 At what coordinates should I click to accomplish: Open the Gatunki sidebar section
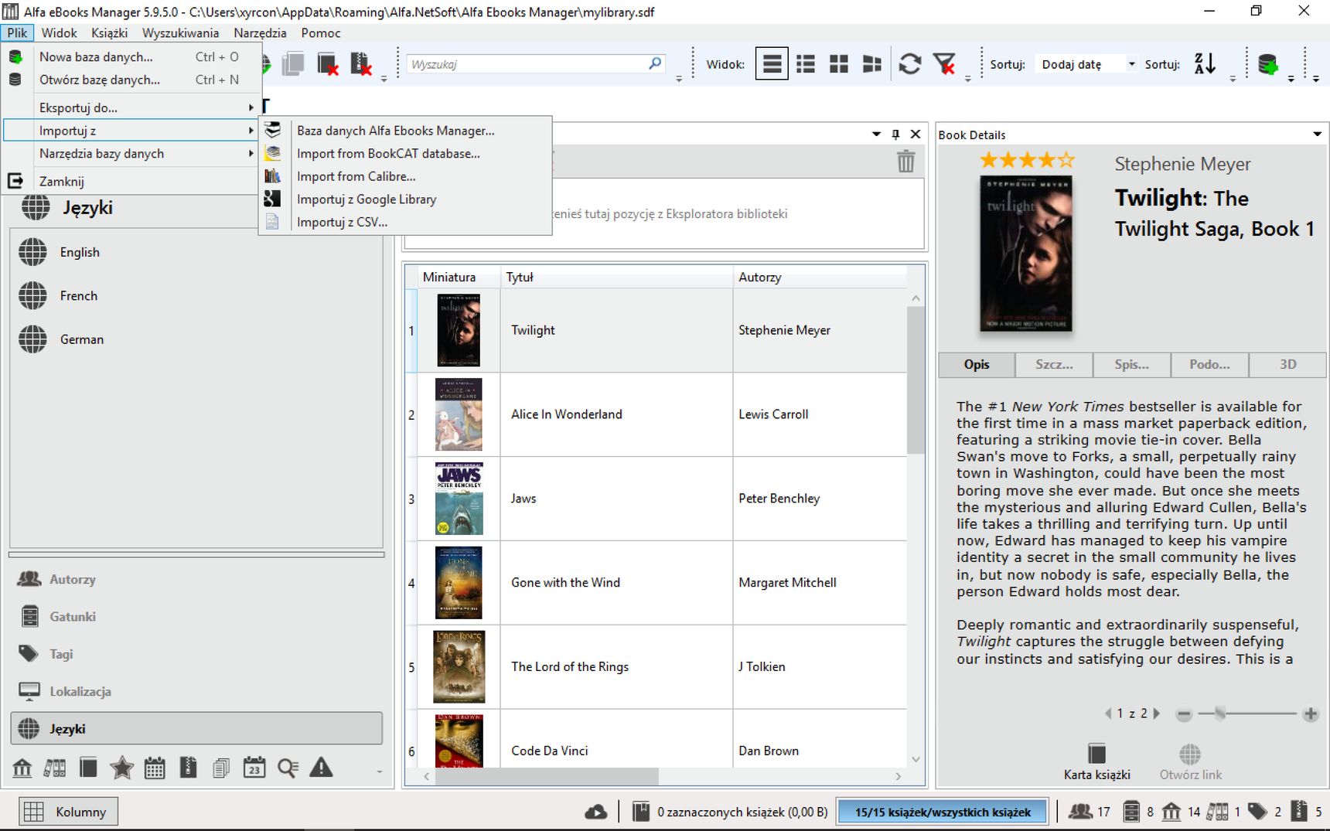pyautogui.click(x=196, y=616)
